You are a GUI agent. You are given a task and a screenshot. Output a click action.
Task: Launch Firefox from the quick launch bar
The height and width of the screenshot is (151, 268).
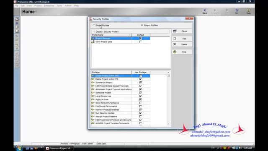click(36, 148)
